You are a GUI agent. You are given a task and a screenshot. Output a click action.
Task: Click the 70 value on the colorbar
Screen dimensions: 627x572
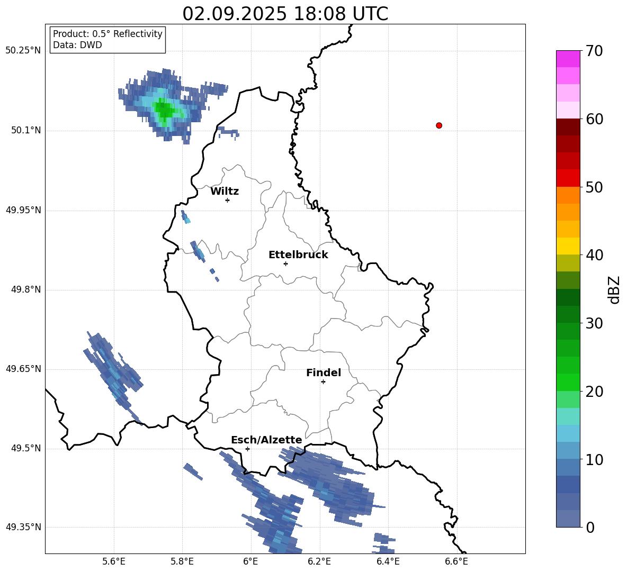coord(594,51)
